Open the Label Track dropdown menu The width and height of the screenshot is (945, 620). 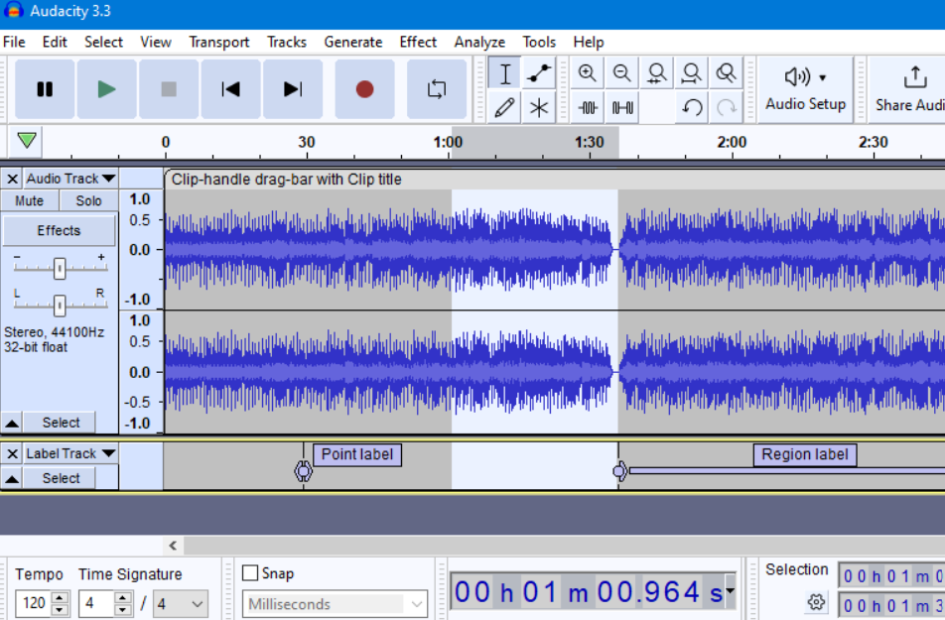[71, 453]
